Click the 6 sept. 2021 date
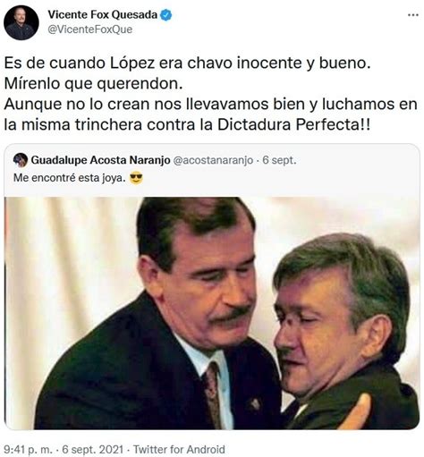This screenshot has width=424, height=457. click(93, 449)
